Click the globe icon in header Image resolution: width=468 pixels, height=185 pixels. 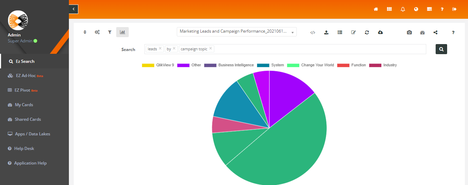[416, 9]
